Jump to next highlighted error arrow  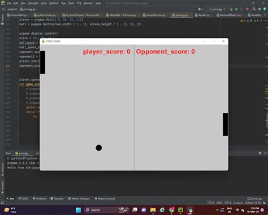pos(265,20)
